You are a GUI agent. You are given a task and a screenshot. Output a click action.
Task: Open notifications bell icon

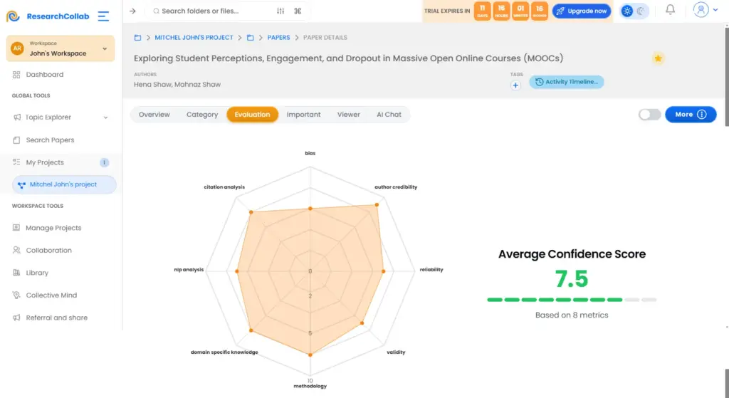(670, 10)
